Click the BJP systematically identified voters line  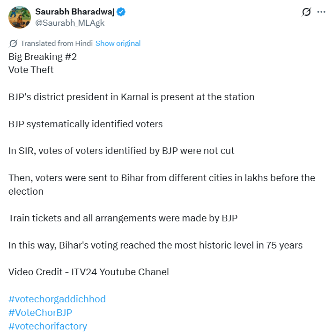pyautogui.click(x=85, y=124)
